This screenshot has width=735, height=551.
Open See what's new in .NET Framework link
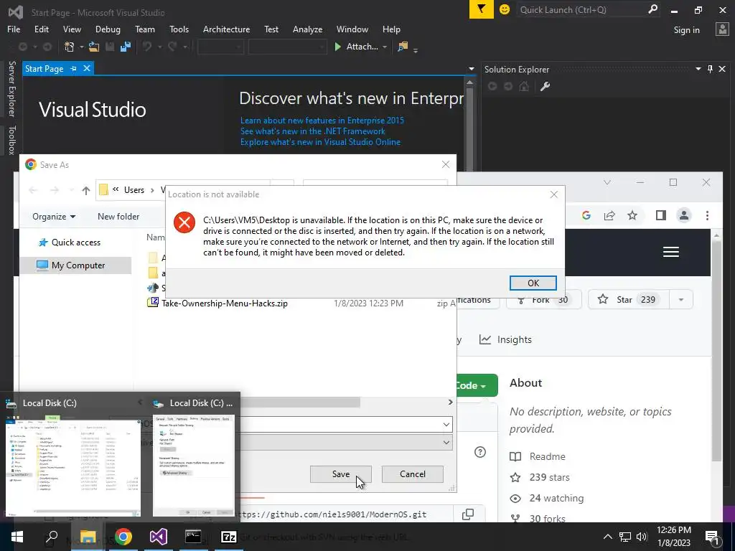click(313, 131)
